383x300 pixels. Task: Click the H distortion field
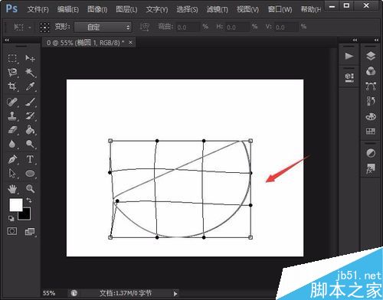(237, 27)
